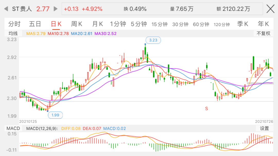Switch to 分时 intraday tab
Image resolution: width=278 pixels, height=156 pixels.
14,24
